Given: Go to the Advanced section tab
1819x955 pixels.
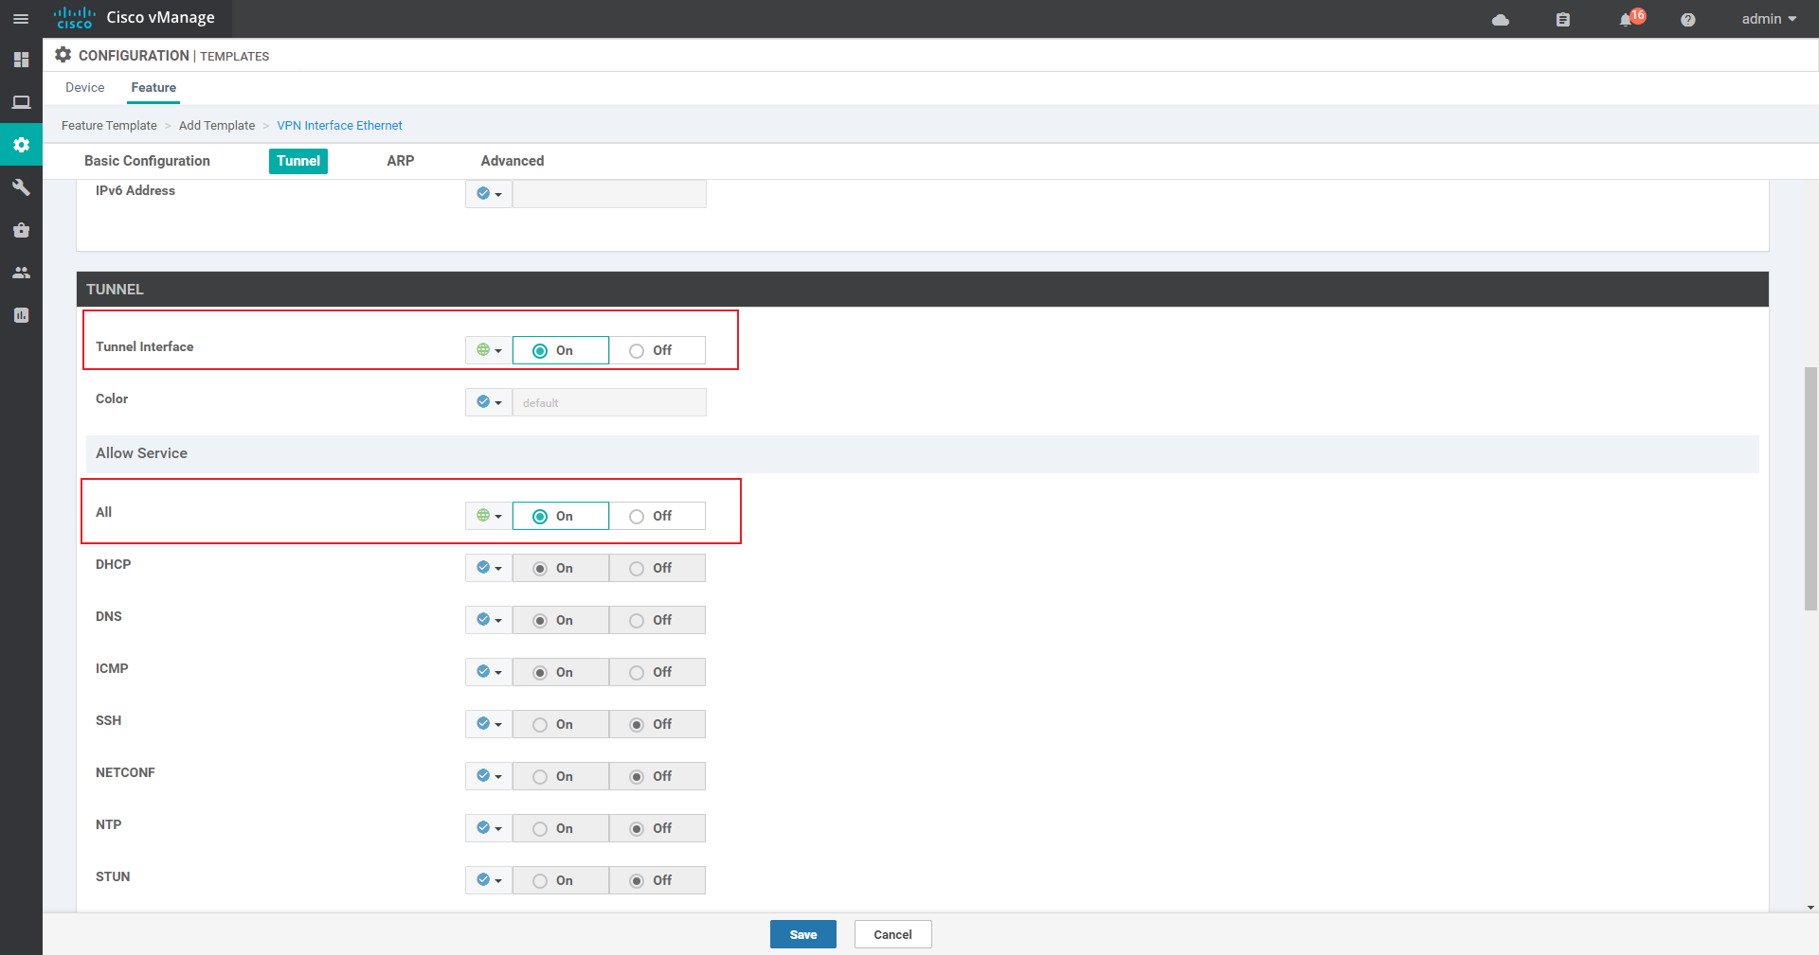Looking at the screenshot, I should (x=512, y=161).
